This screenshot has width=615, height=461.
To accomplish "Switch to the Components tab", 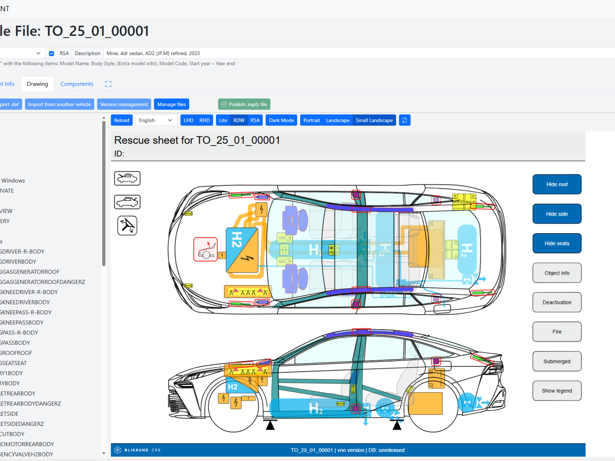I will click(x=77, y=84).
